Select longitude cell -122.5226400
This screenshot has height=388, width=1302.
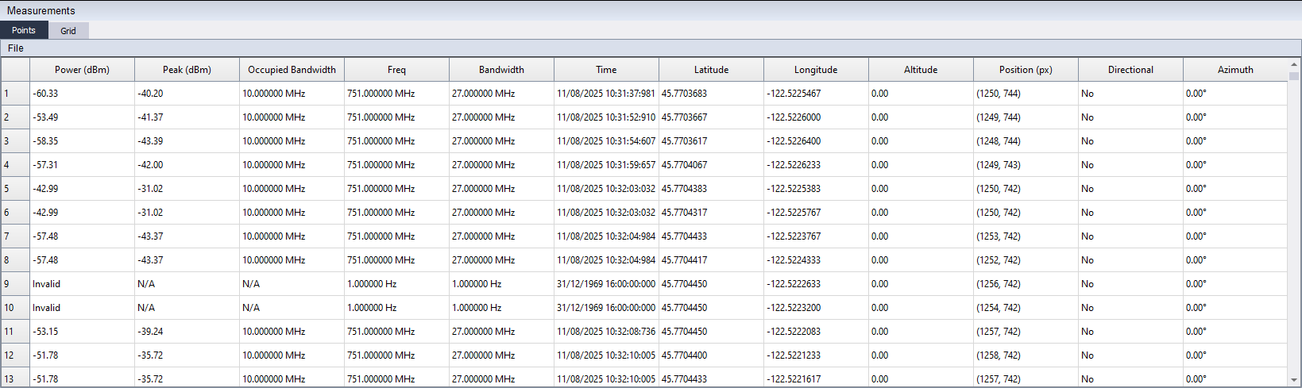coord(817,141)
